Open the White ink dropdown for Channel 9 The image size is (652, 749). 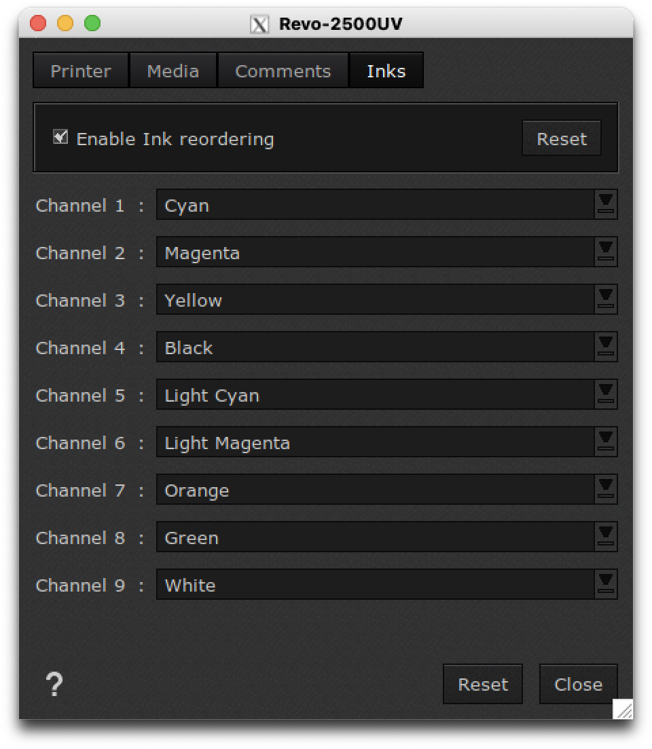pyautogui.click(x=606, y=584)
